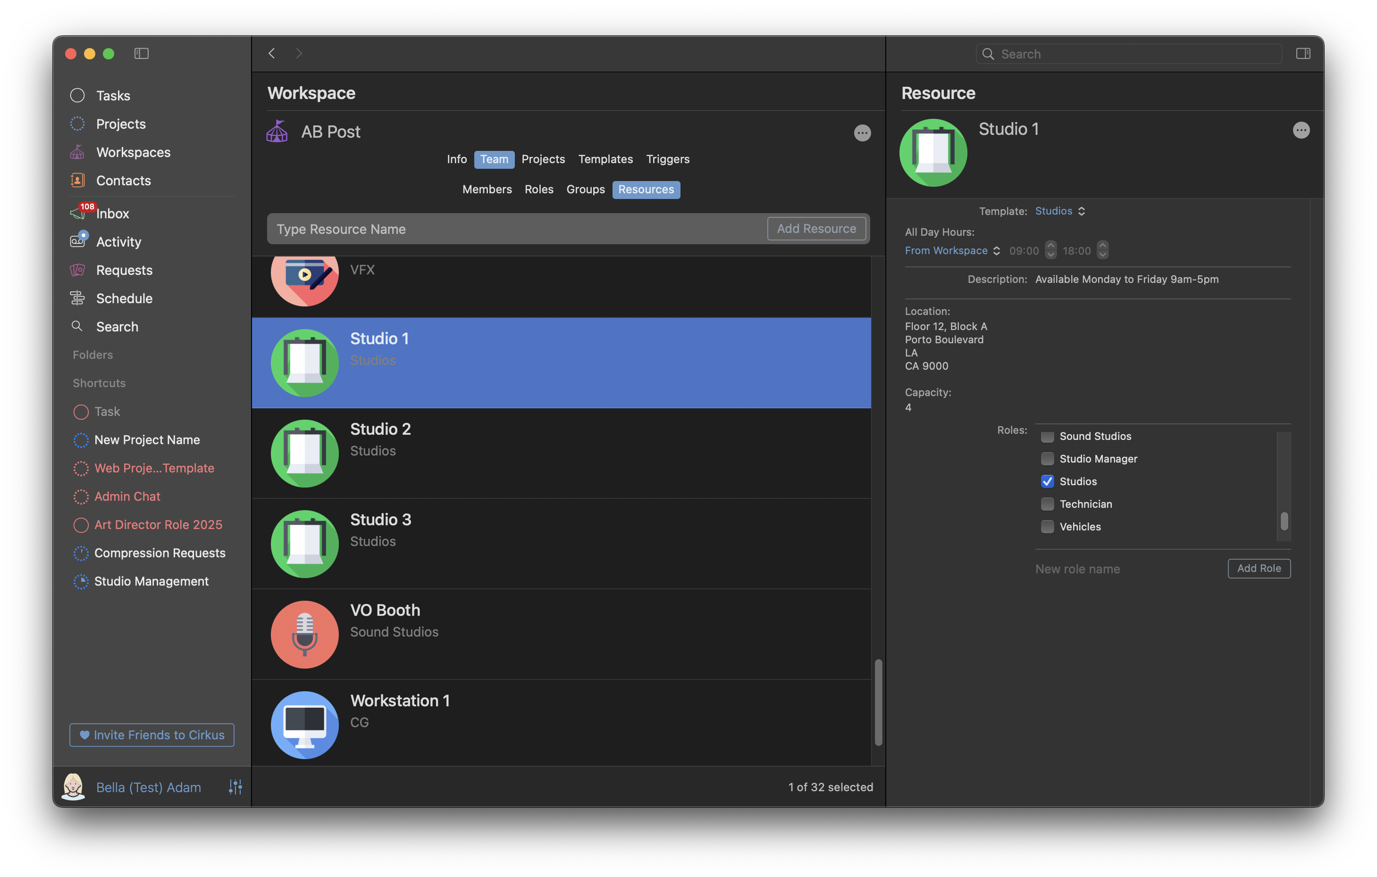Open user settings sliders icon
The image size is (1377, 877).
coord(235,787)
